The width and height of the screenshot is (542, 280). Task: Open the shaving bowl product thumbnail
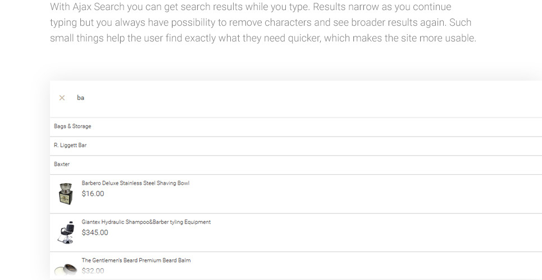[x=66, y=193]
